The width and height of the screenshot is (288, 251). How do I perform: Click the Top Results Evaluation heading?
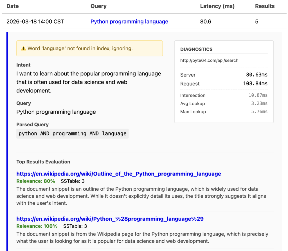pyautogui.click(x=43, y=162)
